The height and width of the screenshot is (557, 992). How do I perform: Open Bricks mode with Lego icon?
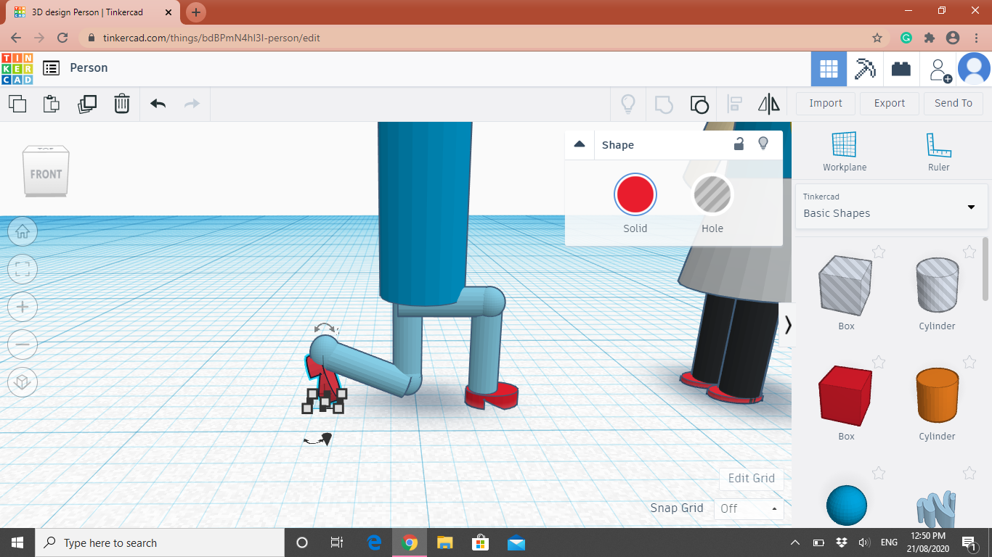901,69
